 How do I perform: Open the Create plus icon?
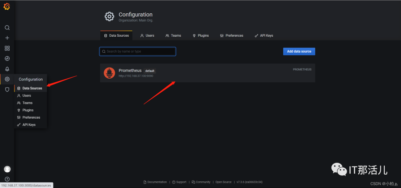pyautogui.click(x=7, y=38)
